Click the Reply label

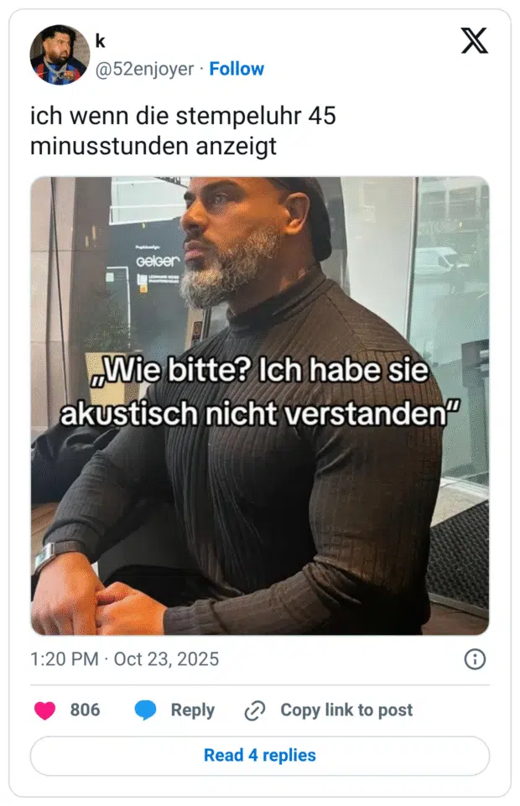(x=193, y=710)
